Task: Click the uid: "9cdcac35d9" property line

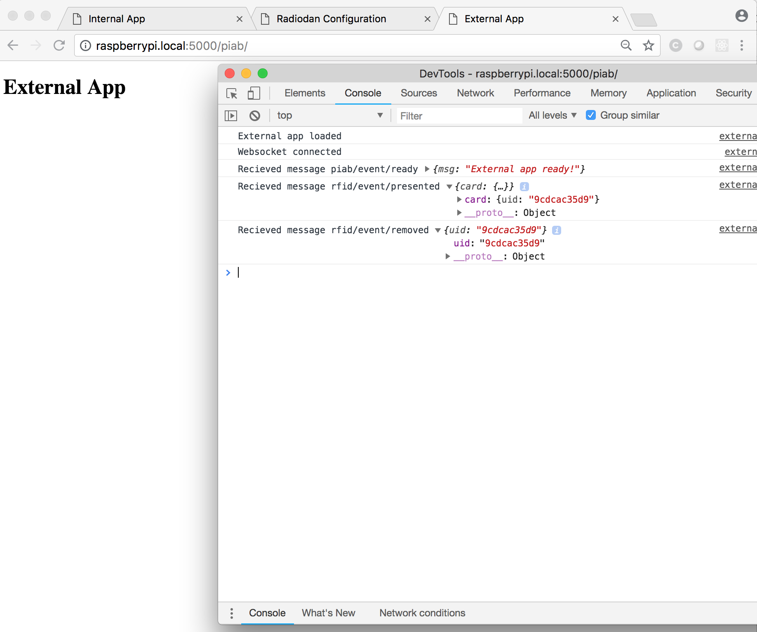Action: [x=499, y=243]
